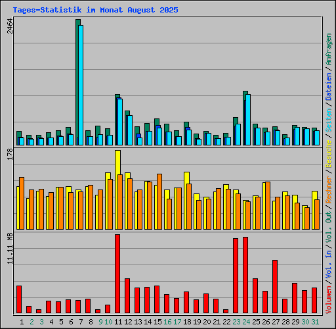
Task: Click day label "4" on the x-axis
Action: click(x=51, y=322)
